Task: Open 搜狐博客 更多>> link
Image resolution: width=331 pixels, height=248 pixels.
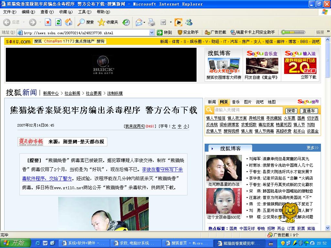Action: click(x=312, y=148)
